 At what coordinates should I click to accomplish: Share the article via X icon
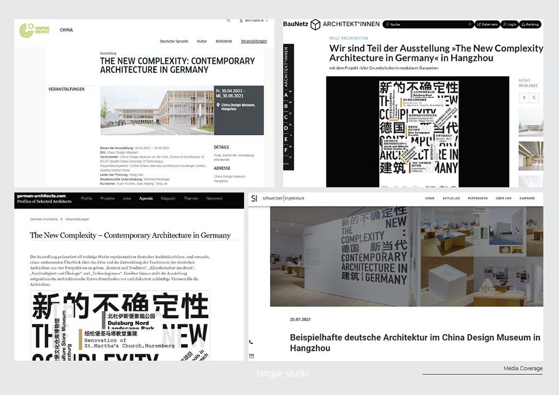(534, 97)
